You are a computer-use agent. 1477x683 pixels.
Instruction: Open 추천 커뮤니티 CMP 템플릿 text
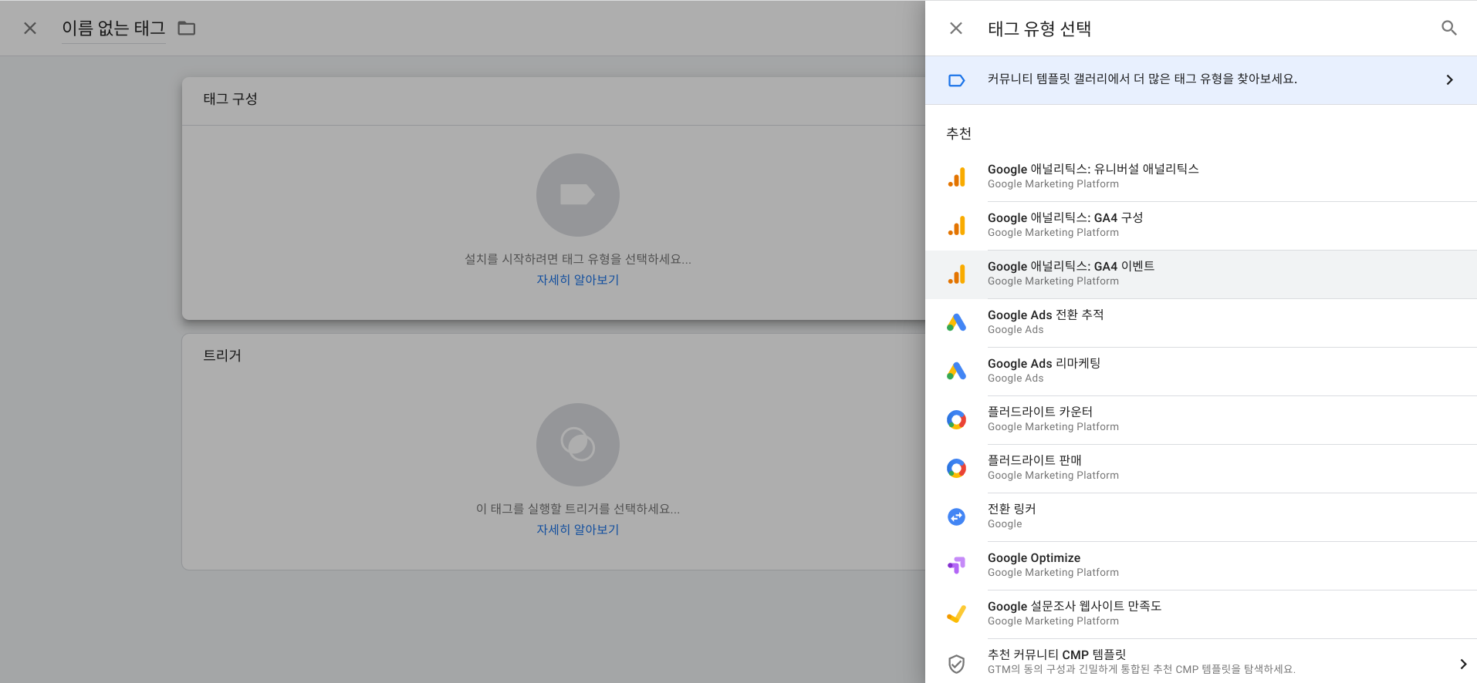[1056, 654]
